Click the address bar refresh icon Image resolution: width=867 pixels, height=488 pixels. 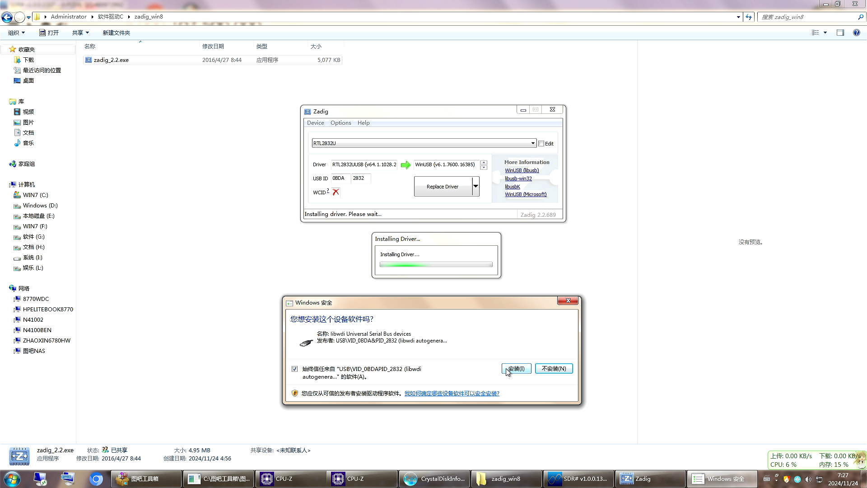click(749, 17)
